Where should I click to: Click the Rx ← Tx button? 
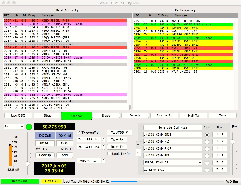117,147
